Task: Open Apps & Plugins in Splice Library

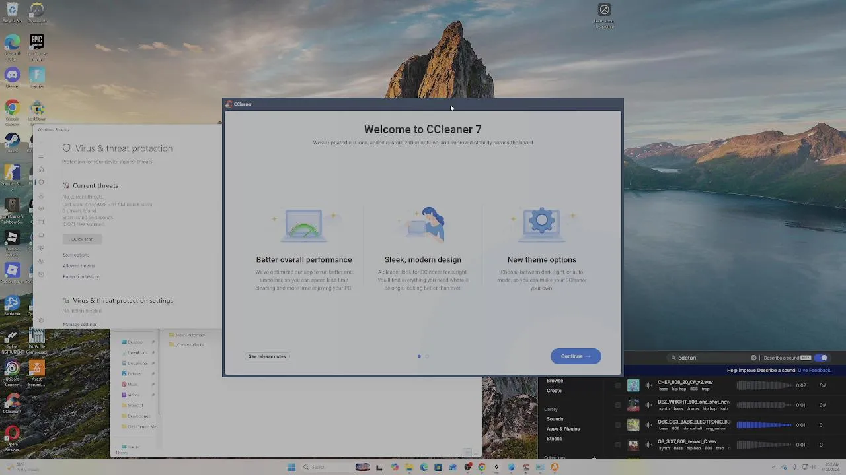Action: pyautogui.click(x=563, y=429)
